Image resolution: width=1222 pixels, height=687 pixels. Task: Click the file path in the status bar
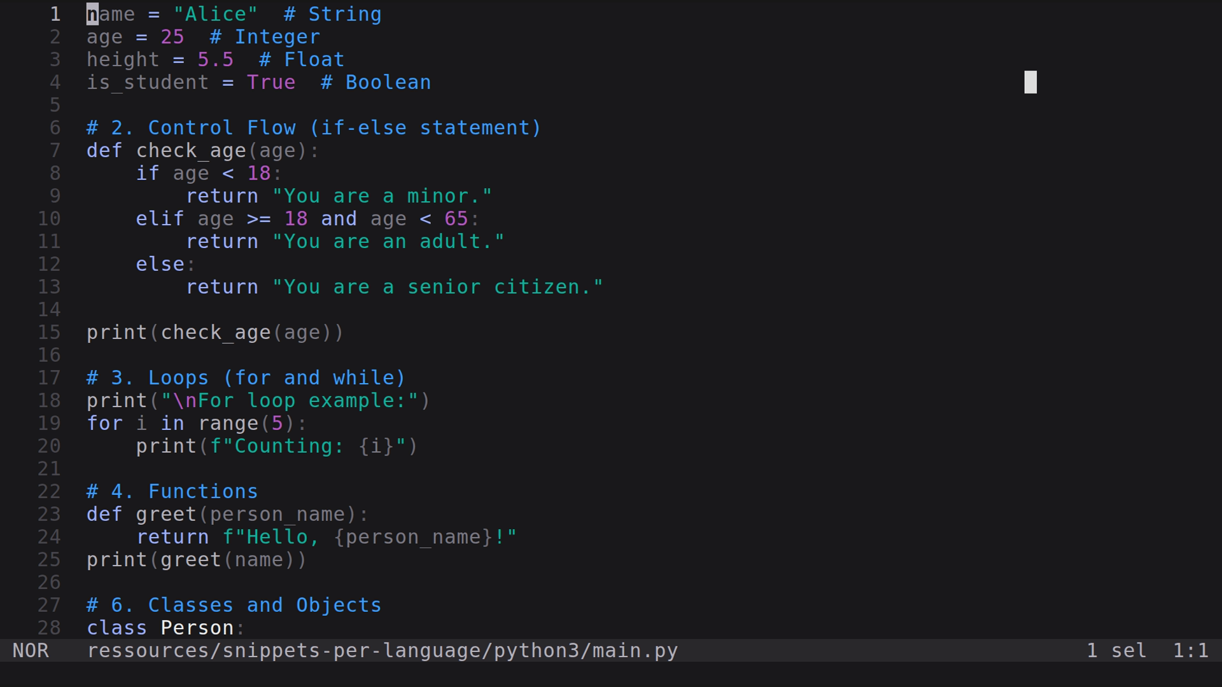pyautogui.click(x=382, y=650)
